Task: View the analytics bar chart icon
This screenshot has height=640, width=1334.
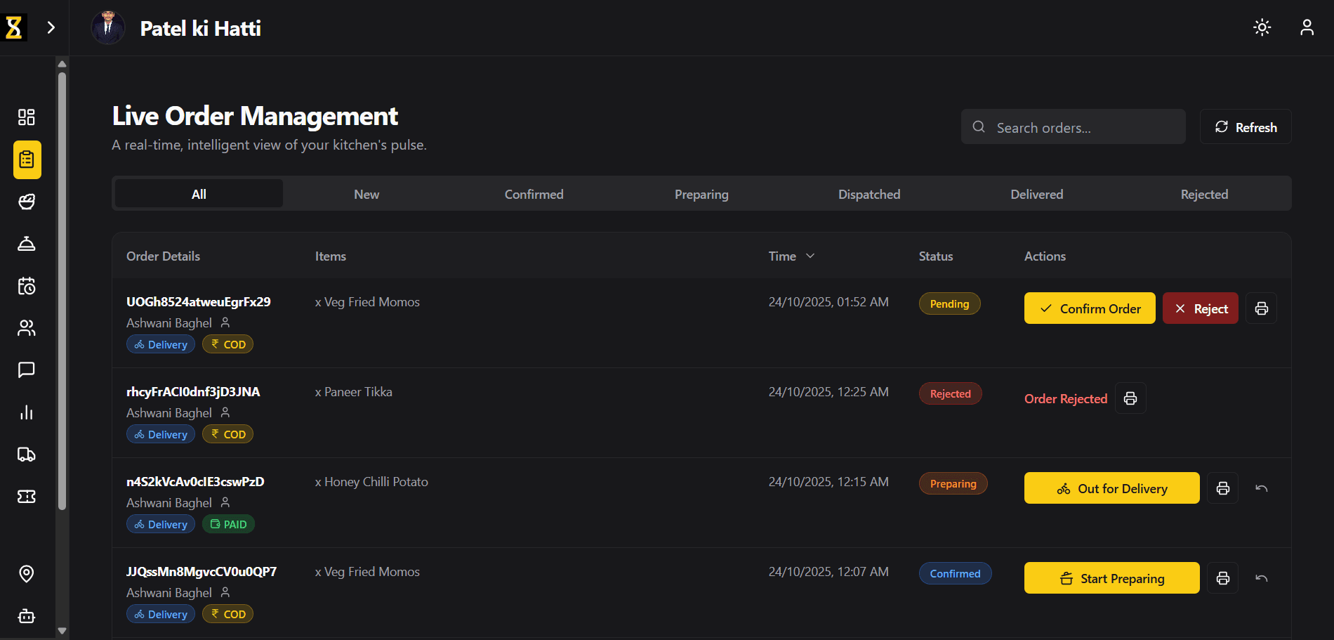Action: pyautogui.click(x=26, y=412)
